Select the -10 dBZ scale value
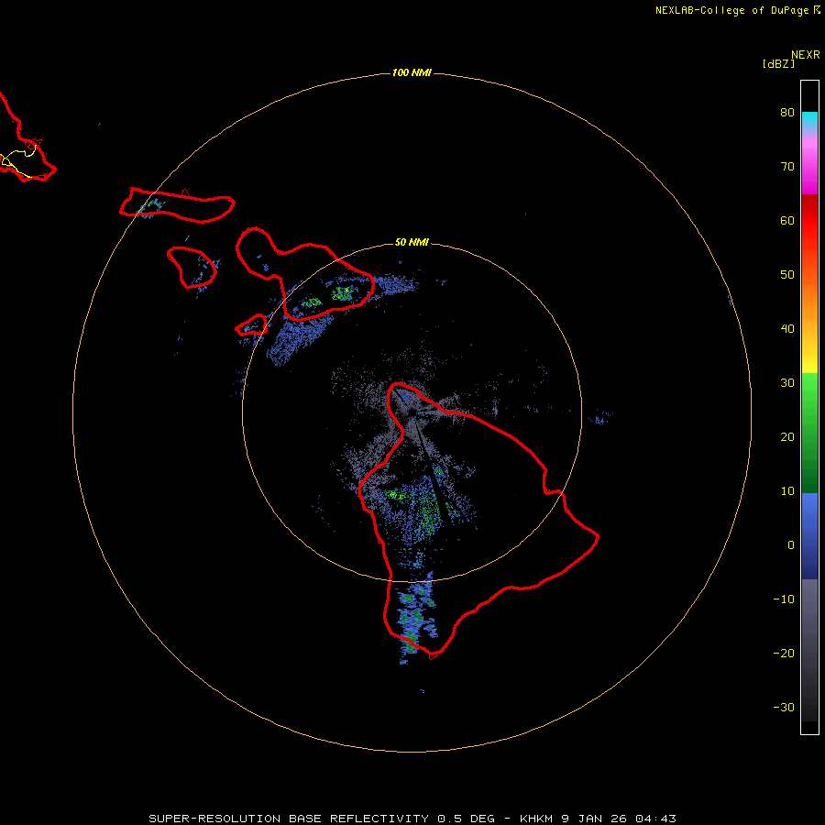825x825 pixels. coord(784,599)
